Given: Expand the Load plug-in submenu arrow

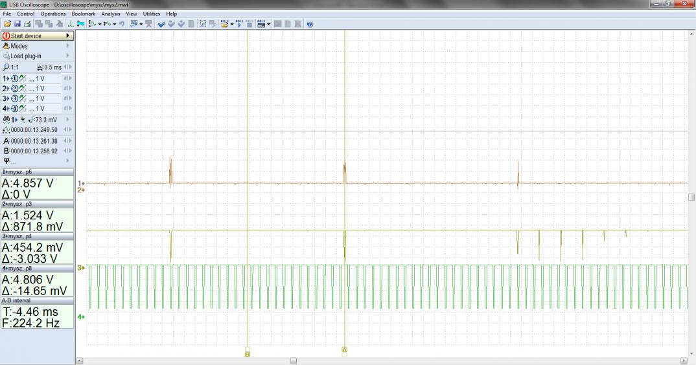Looking at the screenshot, I should (x=67, y=56).
